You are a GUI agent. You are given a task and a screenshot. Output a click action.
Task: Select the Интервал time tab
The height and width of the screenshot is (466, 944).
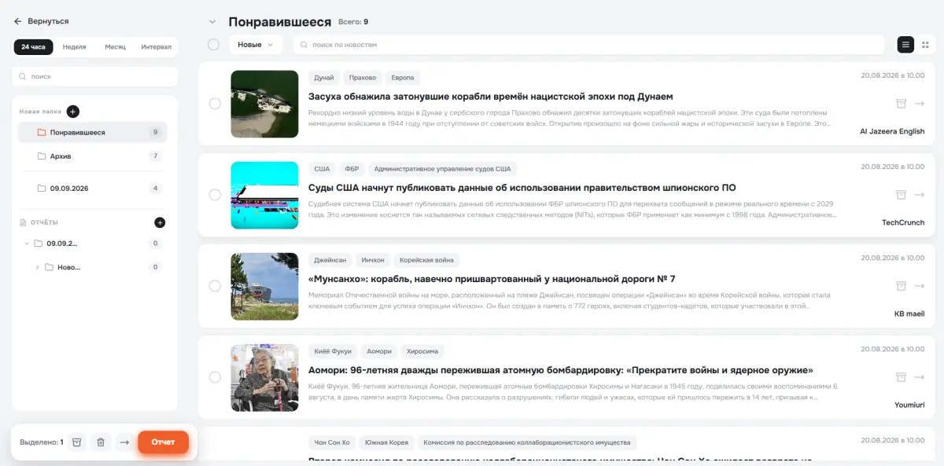coord(156,47)
